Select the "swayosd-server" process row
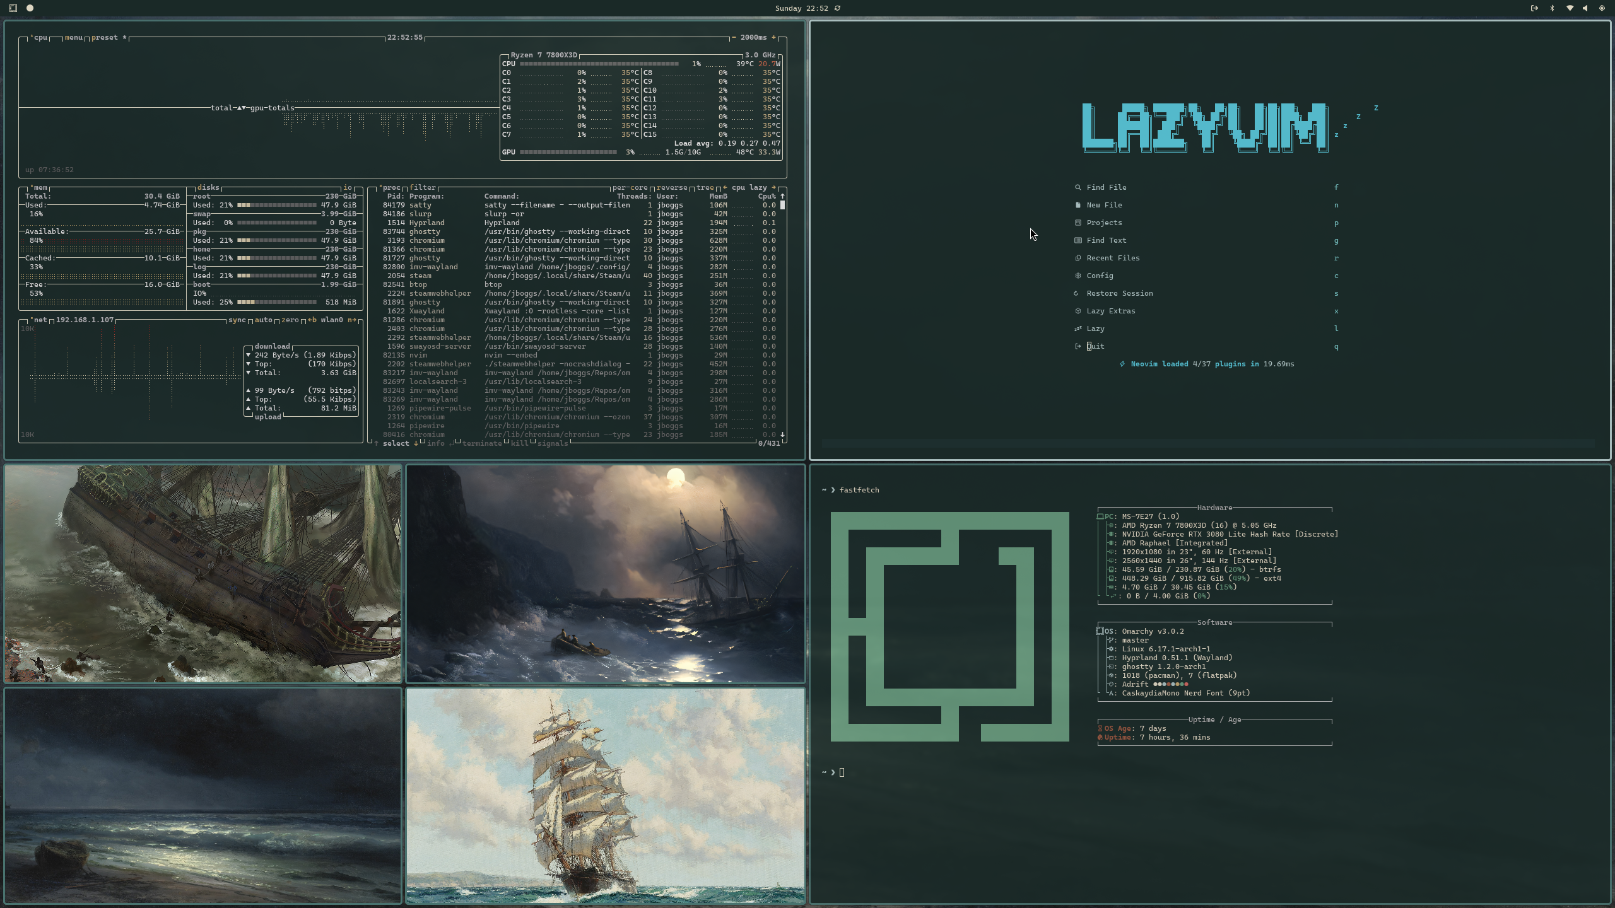 point(579,346)
